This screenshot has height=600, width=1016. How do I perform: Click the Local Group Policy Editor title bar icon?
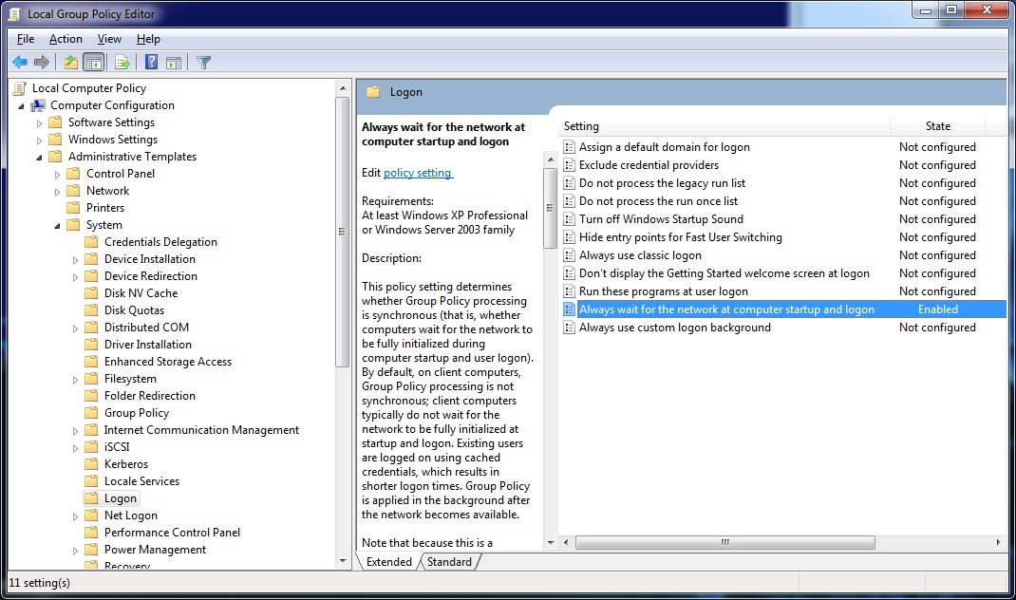(x=14, y=13)
